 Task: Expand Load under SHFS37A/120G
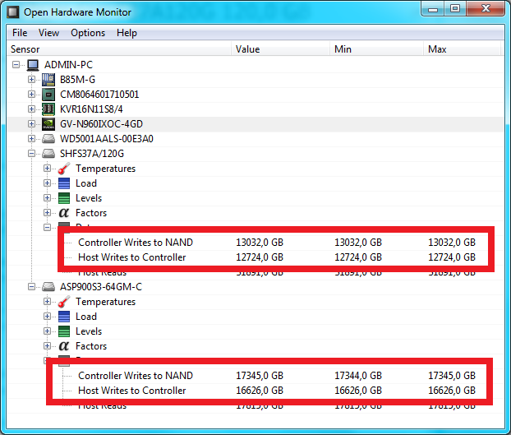click(47, 183)
